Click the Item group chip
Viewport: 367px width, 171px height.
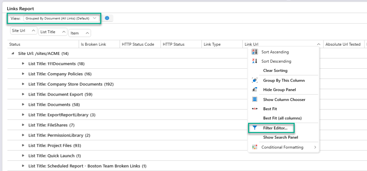coord(80,33)
